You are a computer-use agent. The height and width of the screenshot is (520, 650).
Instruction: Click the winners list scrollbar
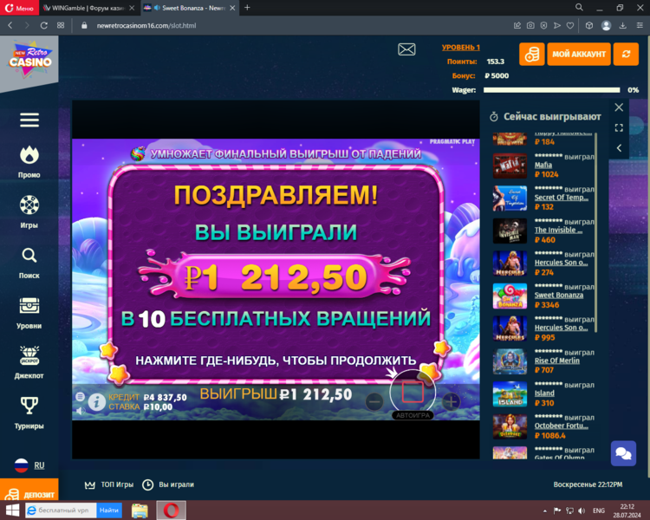595,232
